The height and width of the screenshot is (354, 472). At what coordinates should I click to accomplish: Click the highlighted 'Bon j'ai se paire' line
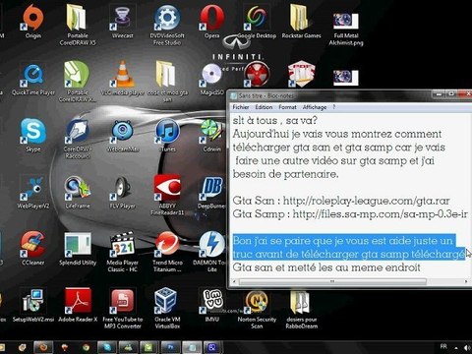pos(343,241)
